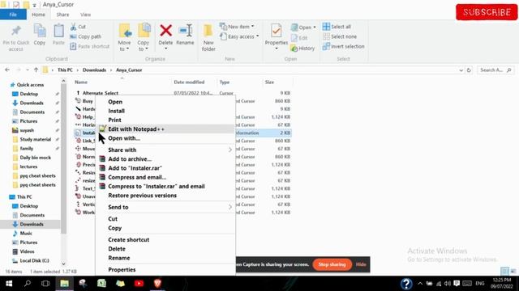Screen dimensions: 519x291
Task: Sort by the Name column header
Action: 81,82
